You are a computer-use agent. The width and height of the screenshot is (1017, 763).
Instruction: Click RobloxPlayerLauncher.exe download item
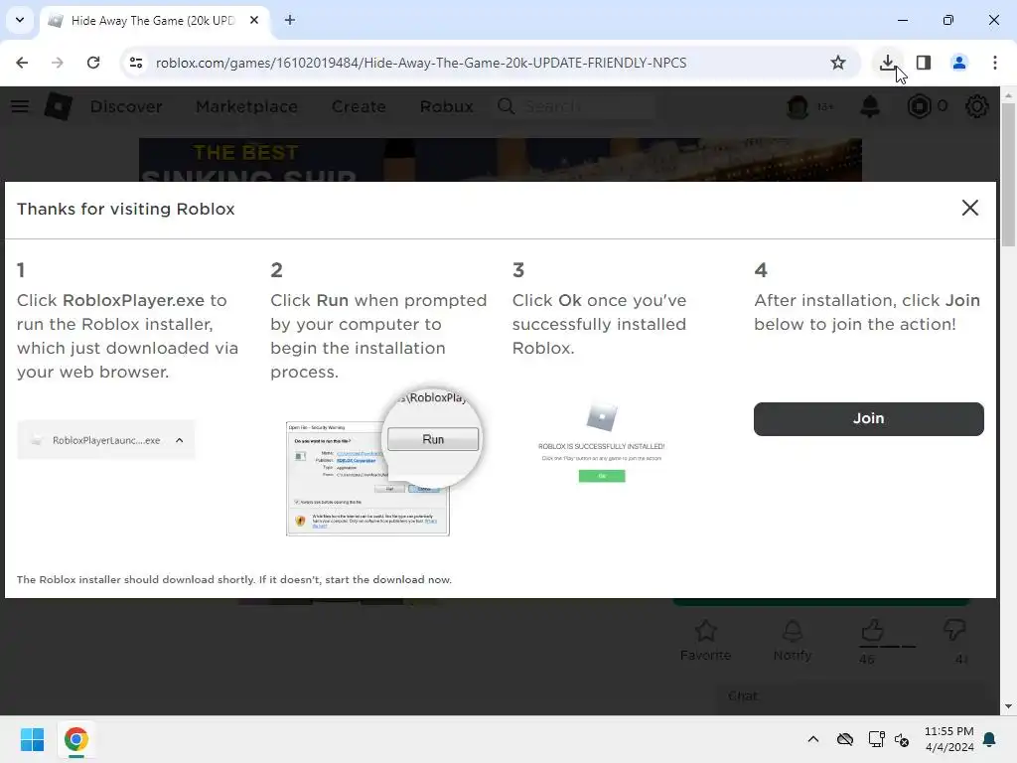(105, 440)
